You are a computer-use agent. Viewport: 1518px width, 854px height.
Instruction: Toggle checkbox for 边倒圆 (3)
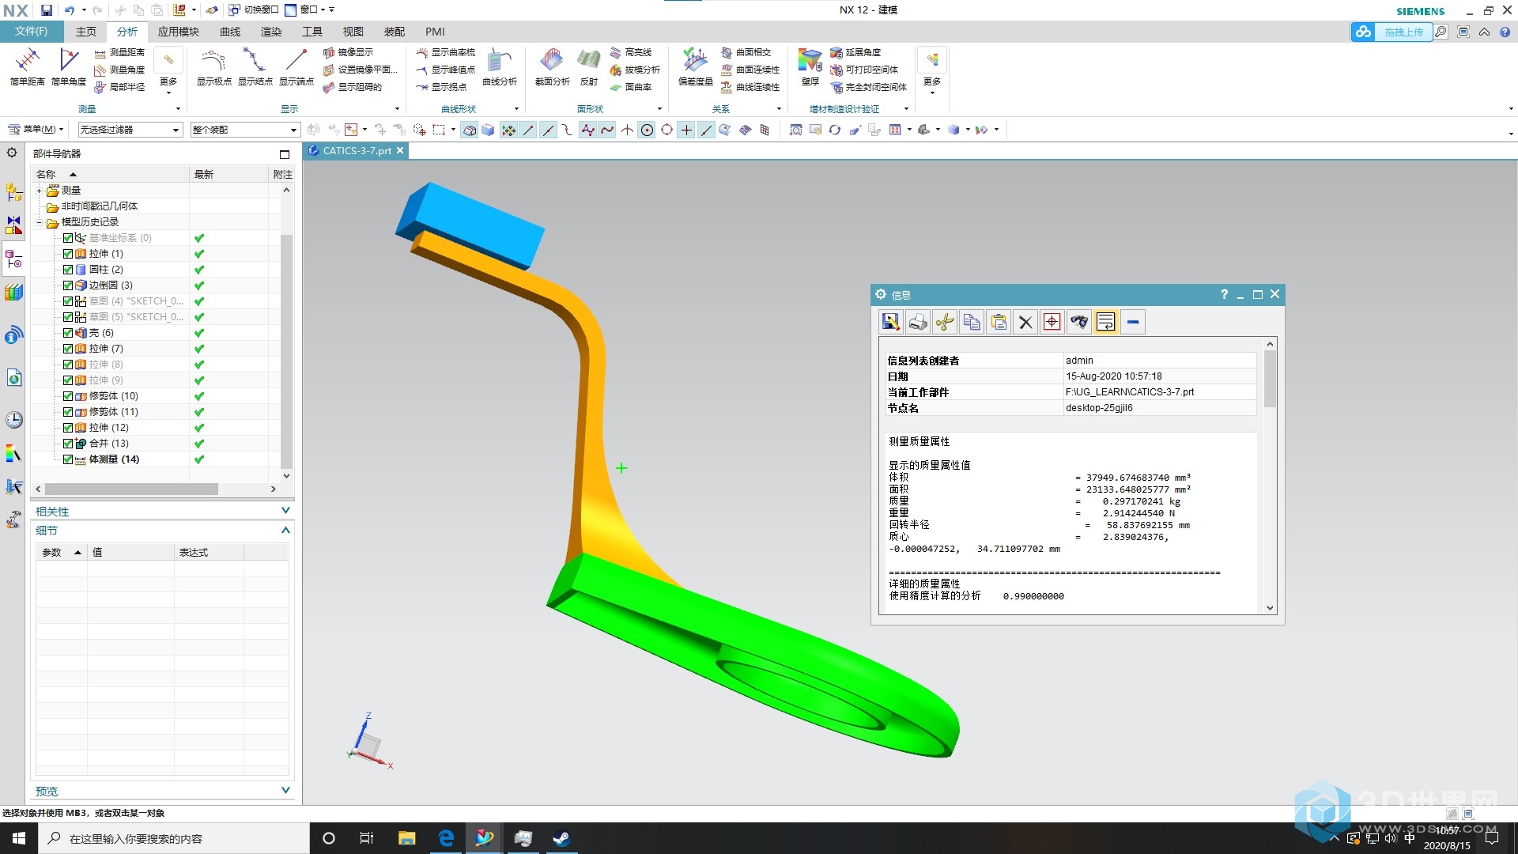68,285
